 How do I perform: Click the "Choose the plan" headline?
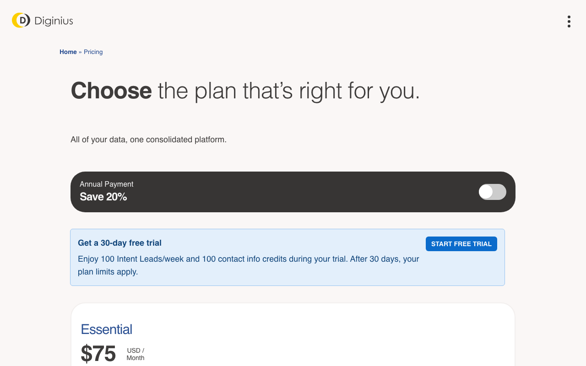[245, 91]
